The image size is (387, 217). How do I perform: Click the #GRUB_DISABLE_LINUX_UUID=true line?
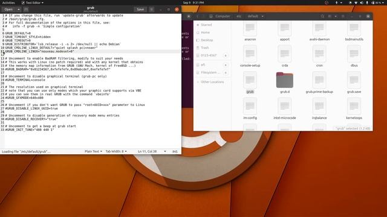click(x=31, y=108)
